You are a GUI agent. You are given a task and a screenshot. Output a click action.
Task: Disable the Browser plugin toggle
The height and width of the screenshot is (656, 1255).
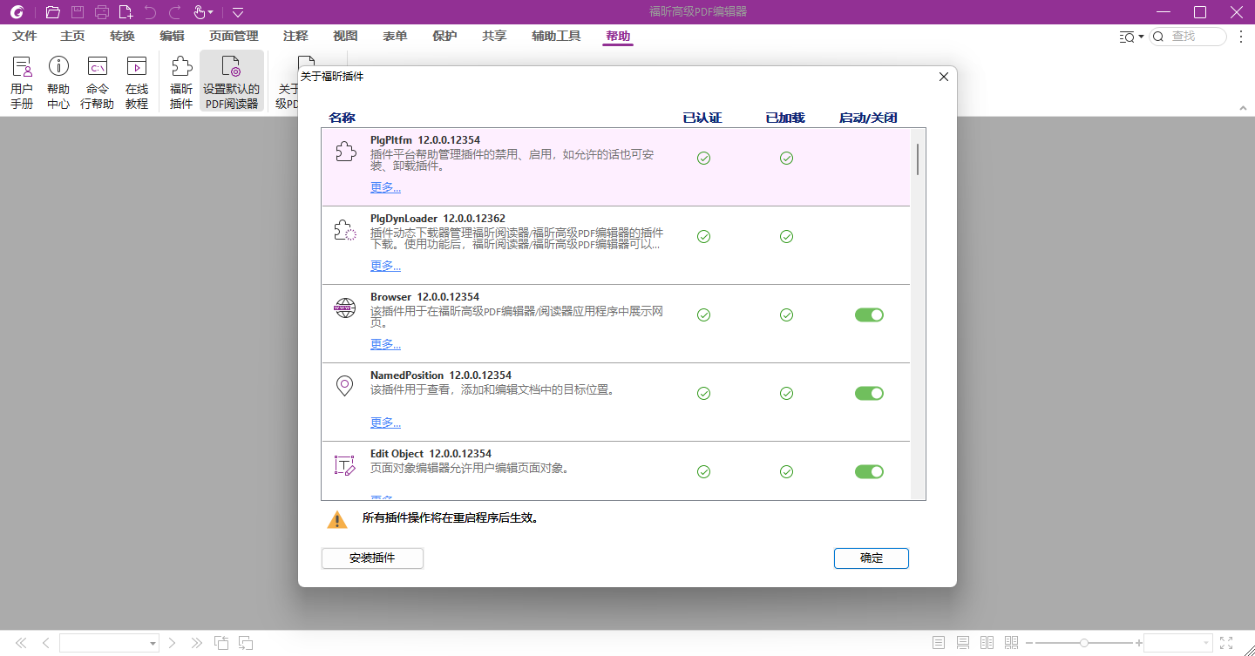point(869,314)
